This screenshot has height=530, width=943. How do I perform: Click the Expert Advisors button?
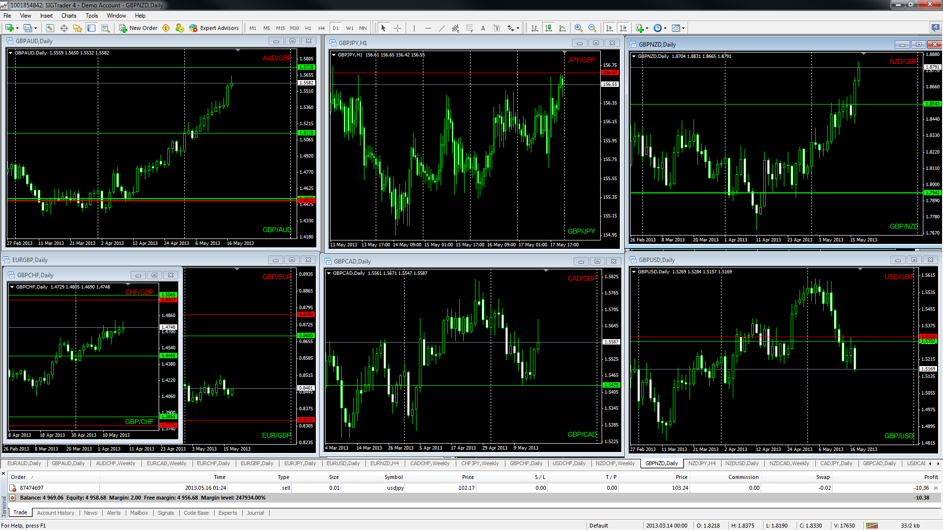pyautogui.click(x=214, y=28)
